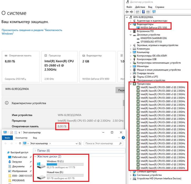Click the Back arrow in Device Manager toolbar
The width and height of the screenshot is (191, 184).
(127, 12)
